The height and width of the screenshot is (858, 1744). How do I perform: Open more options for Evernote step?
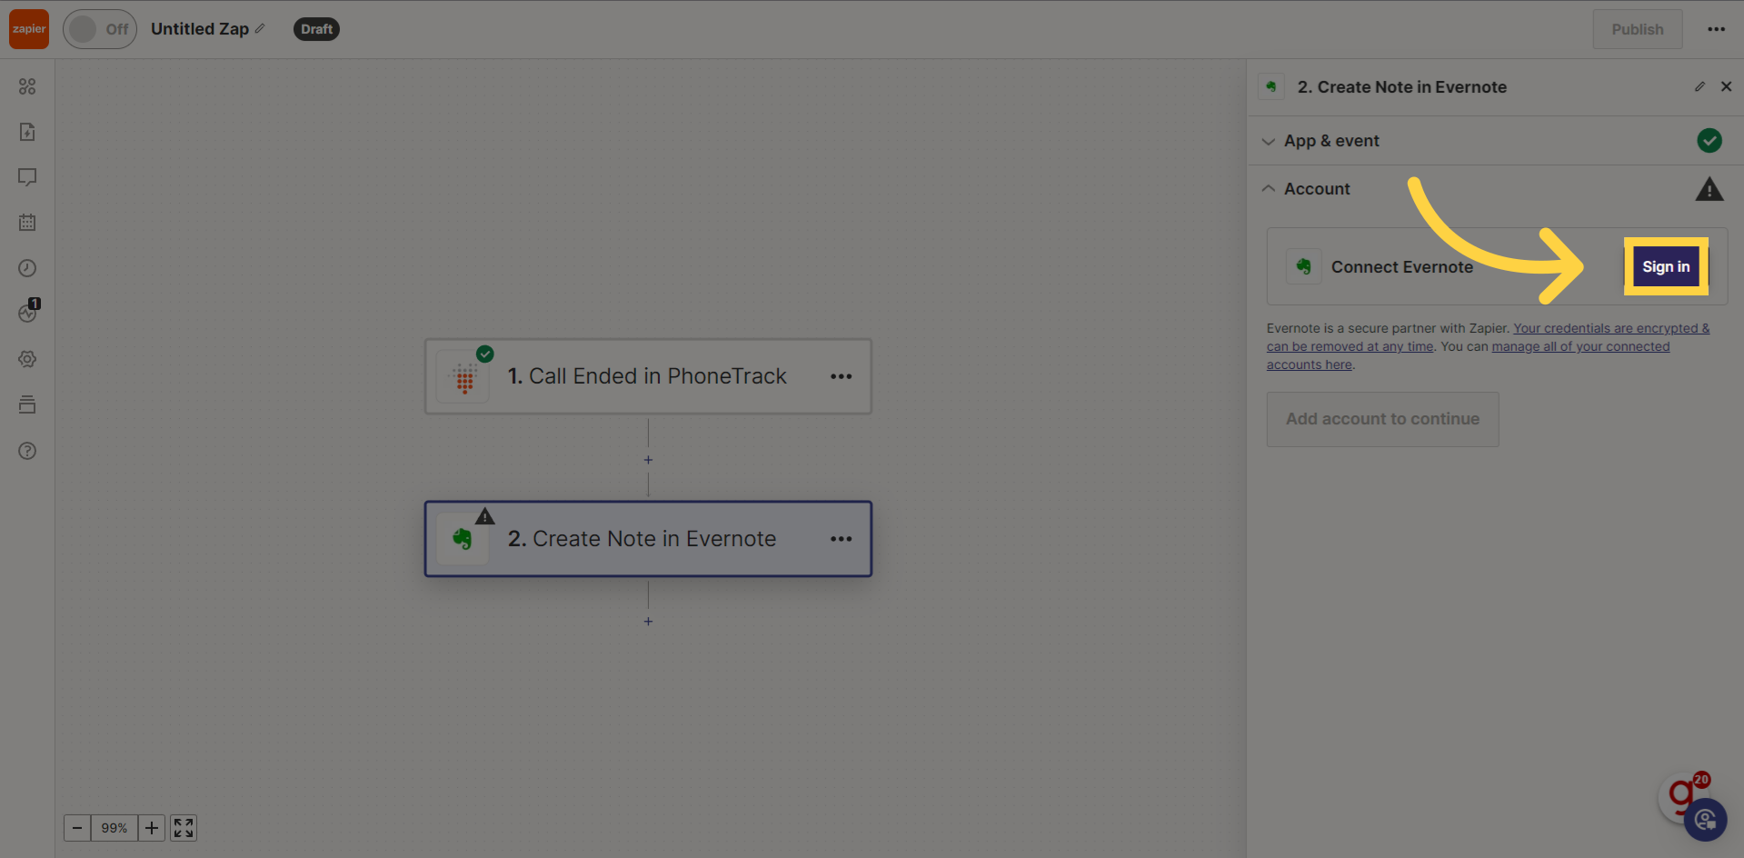(841, 539)
